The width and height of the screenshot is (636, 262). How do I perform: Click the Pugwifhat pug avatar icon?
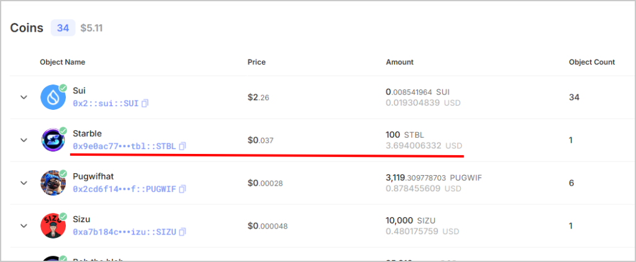(53, 183)
